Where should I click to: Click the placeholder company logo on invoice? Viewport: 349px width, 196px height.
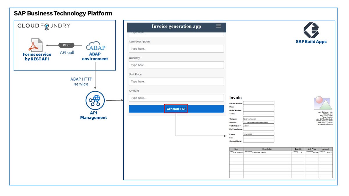point(323,103)
